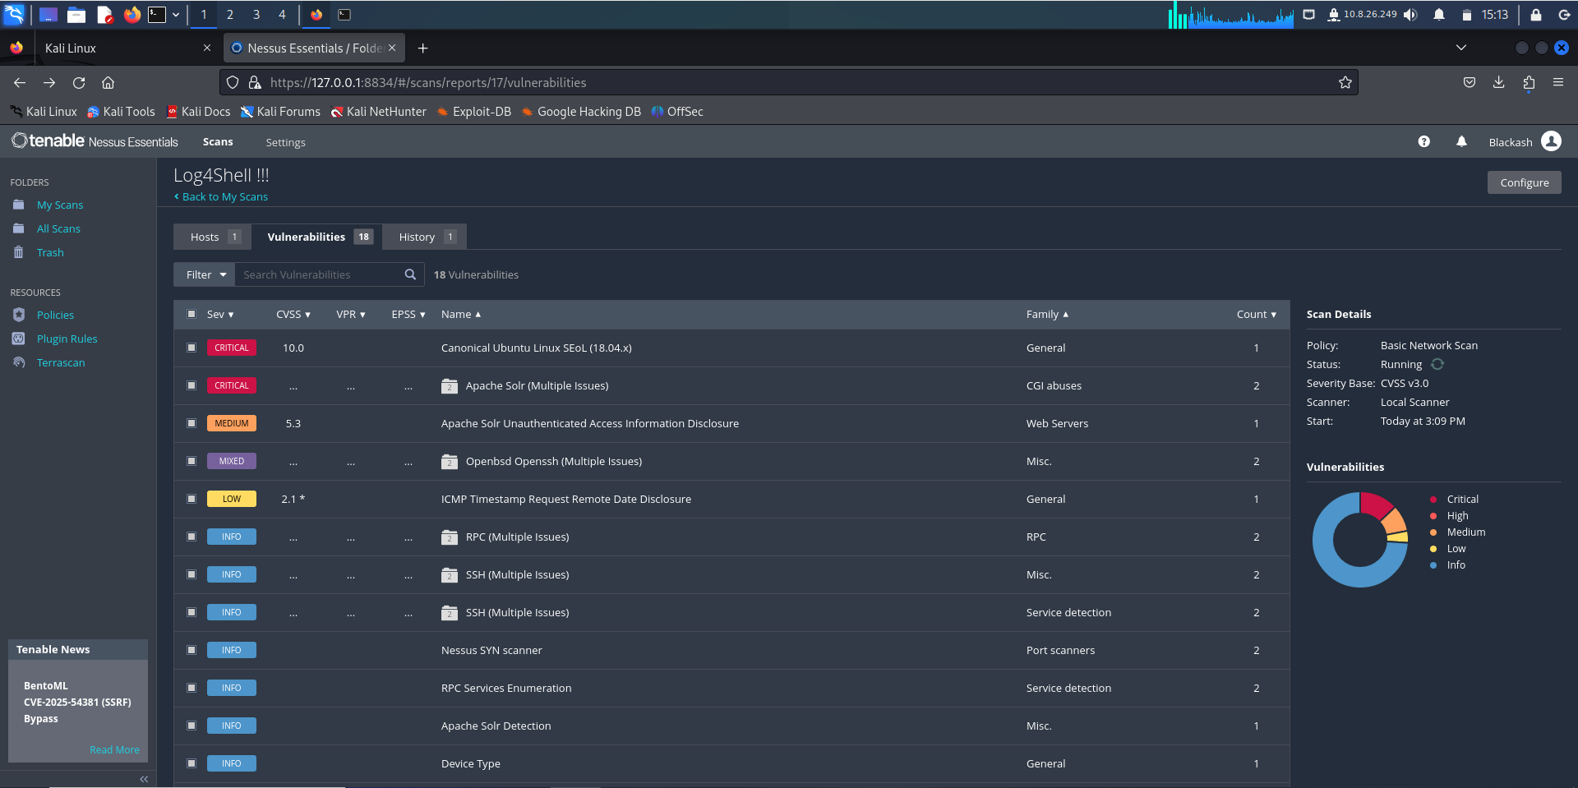Image resolution: width=1578 pixels, height=788 pixels.
Task: Bookmark this page with the star icon
Action: (x=1345, y=82)
